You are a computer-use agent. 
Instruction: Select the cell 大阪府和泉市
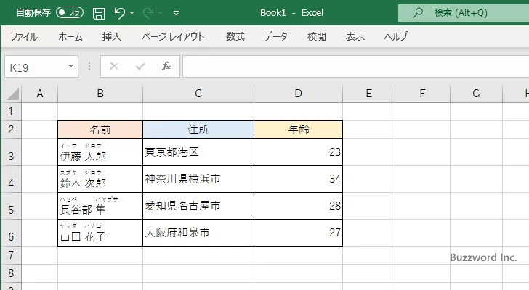point(198,233)
